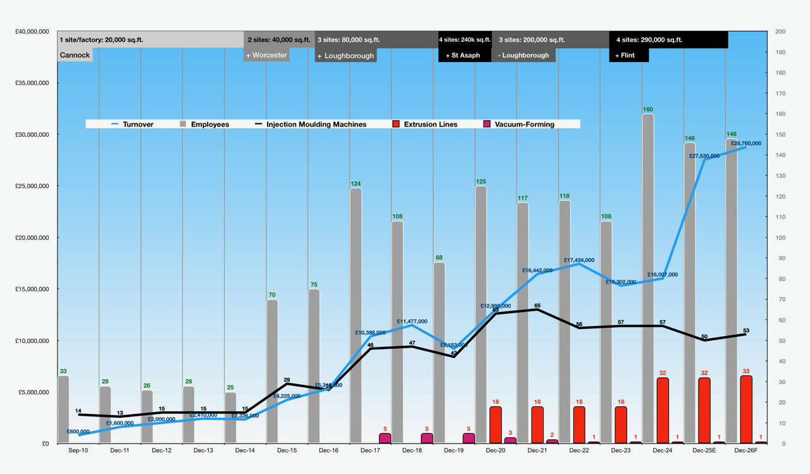Viewport: 810px width, 474px height.
Task: Click the 65 injection moulding data label
Action: tap(538, 306)
